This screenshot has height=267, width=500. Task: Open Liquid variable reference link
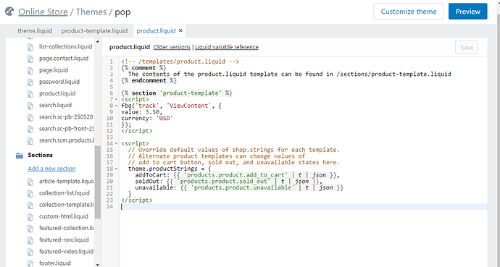point(227,47)
